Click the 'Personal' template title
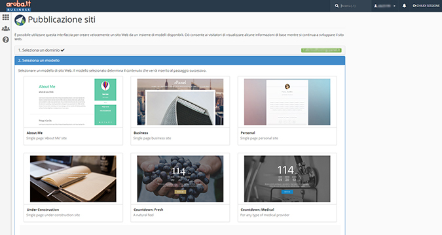 (248, 133)
